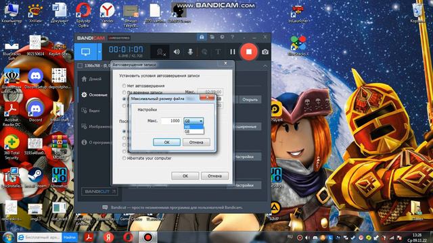Click the mouse effects icon in Bandicam

(x=204, y=52)
